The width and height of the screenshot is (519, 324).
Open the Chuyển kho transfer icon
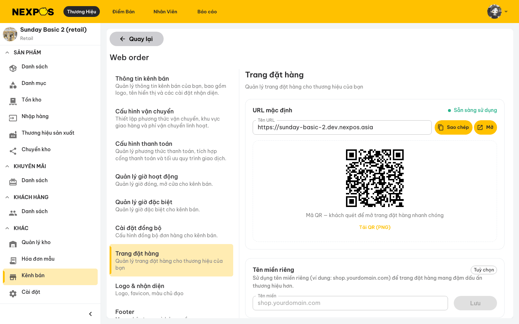13,151
